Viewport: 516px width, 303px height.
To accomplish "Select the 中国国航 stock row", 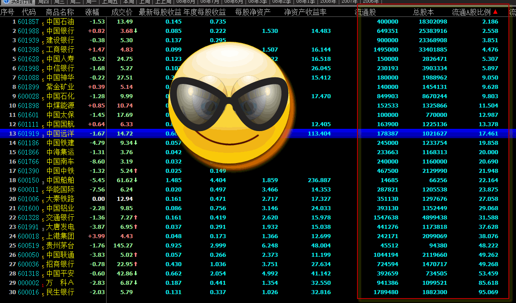I will (258, 124).
